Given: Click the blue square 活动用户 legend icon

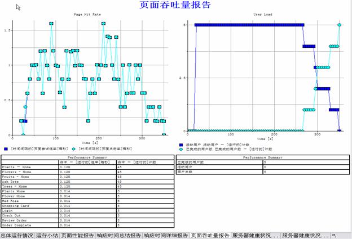Looking at the screenshot, I should tap(181, 145).
